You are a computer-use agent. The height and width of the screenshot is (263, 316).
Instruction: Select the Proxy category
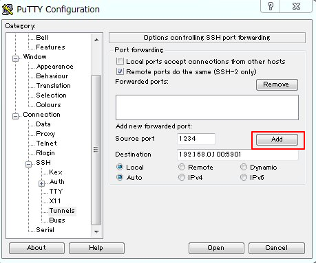(x=45, y=134)
